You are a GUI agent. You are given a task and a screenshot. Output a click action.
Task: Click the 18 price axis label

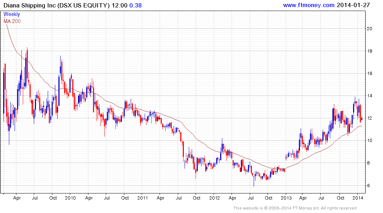click(x=369, y=51)
